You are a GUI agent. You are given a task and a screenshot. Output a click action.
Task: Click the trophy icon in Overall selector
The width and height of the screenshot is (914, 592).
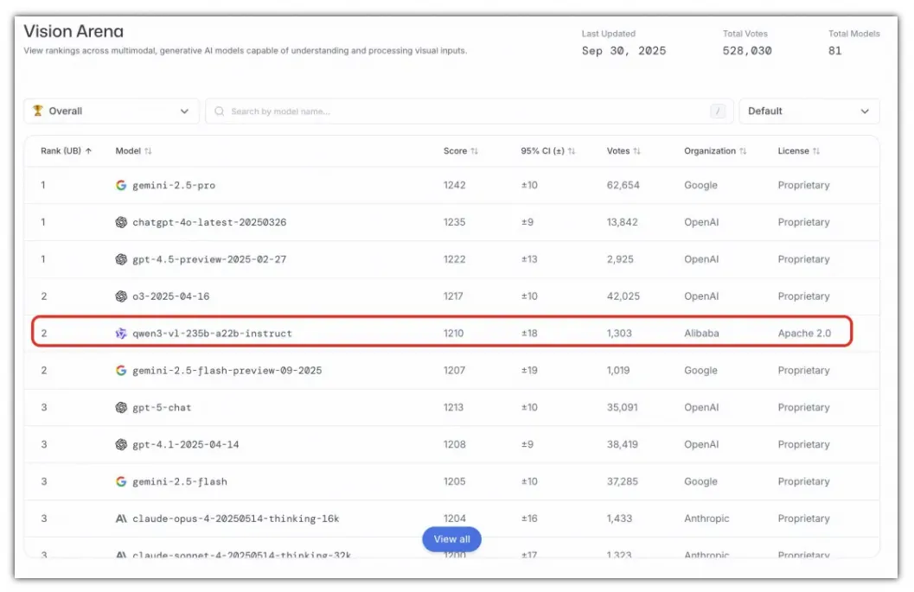(x=38, y=111)
